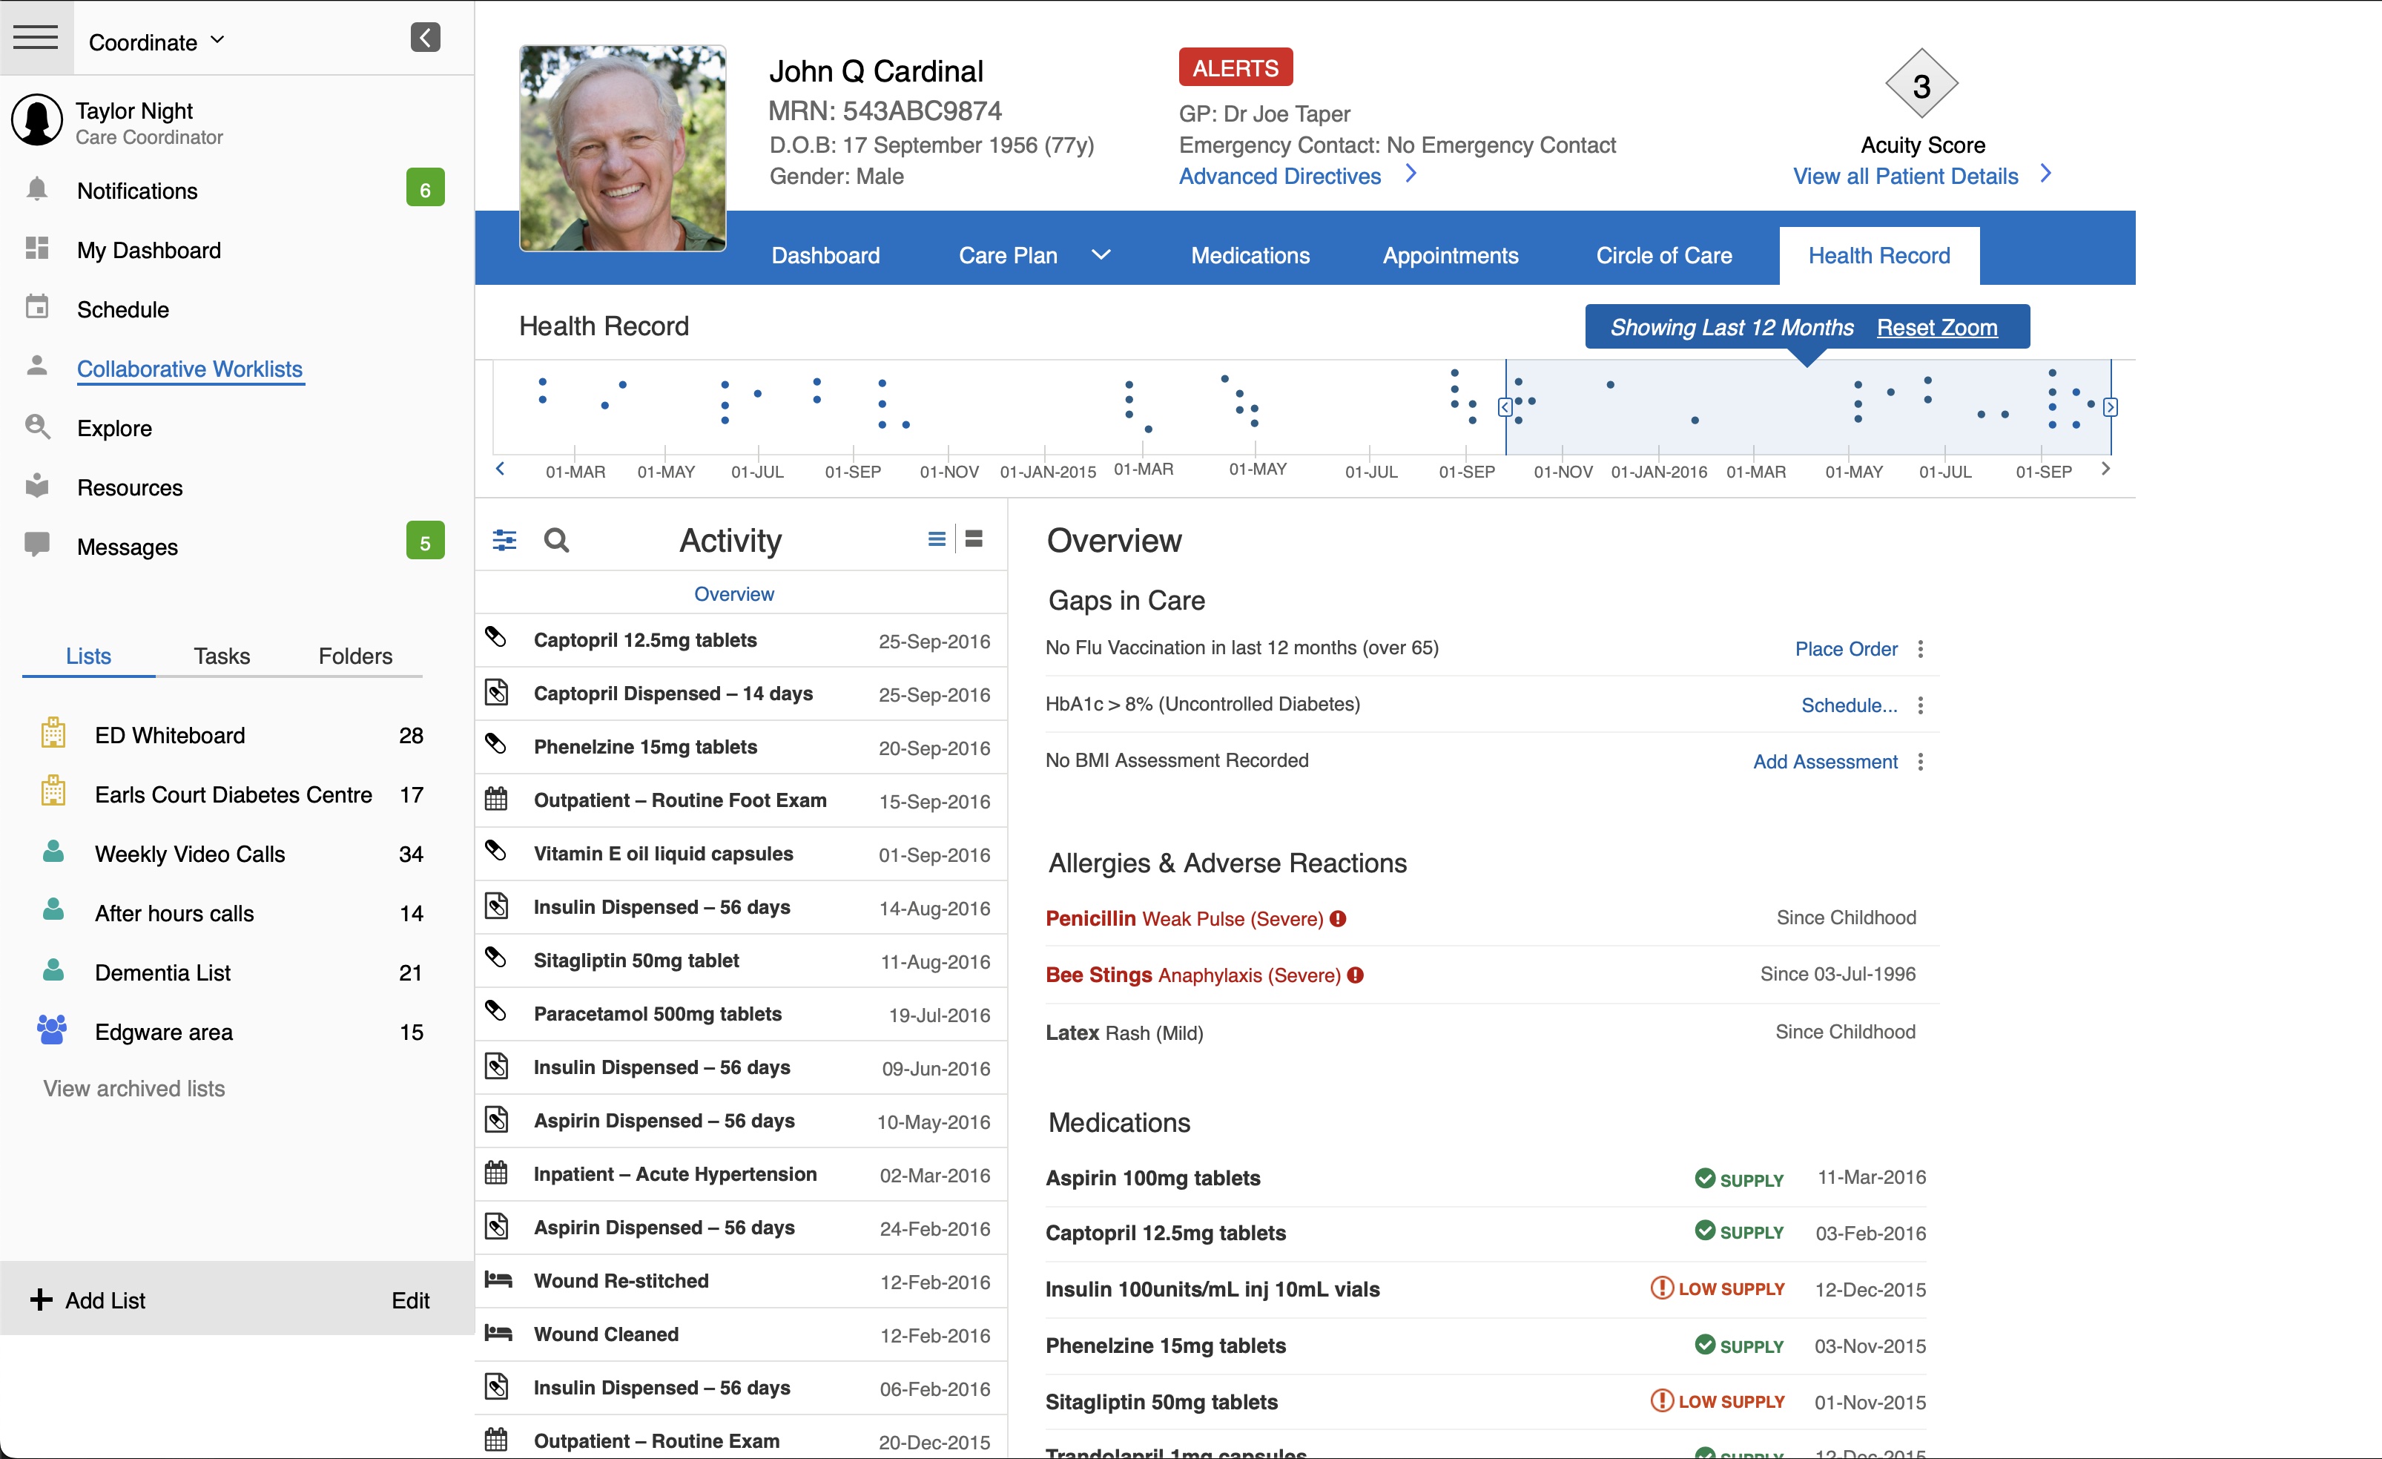Select the Tasks tab in sidebar
This screenshot has height=1459, width=2382.
[x=222, y=656]
